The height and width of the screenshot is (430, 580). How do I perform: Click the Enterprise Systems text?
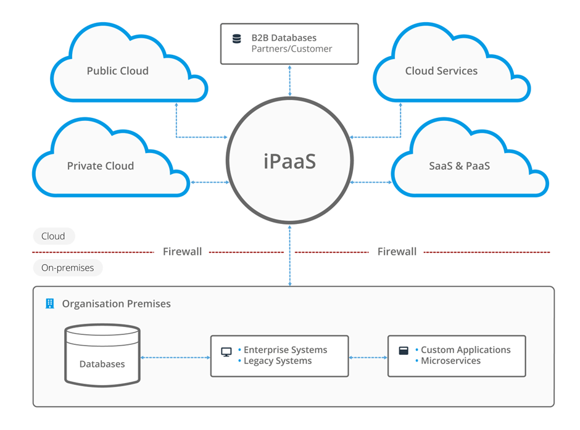[x=286, y=350]
